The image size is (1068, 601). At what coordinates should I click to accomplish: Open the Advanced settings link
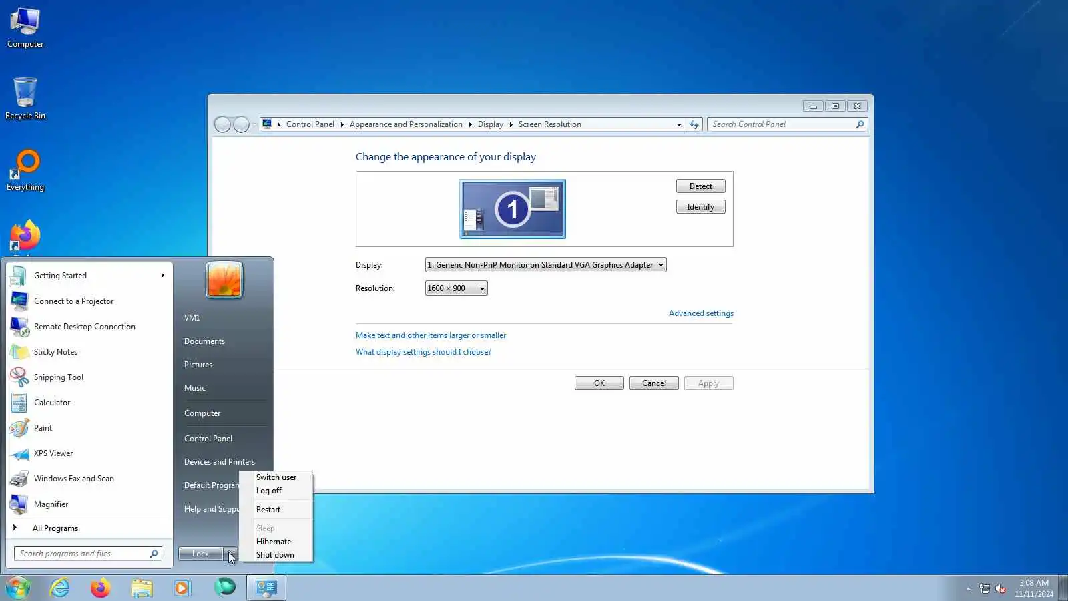(x=701, y=313)
